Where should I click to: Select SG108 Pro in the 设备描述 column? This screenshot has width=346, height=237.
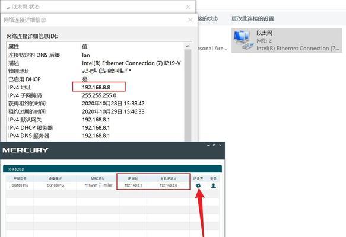55,185
